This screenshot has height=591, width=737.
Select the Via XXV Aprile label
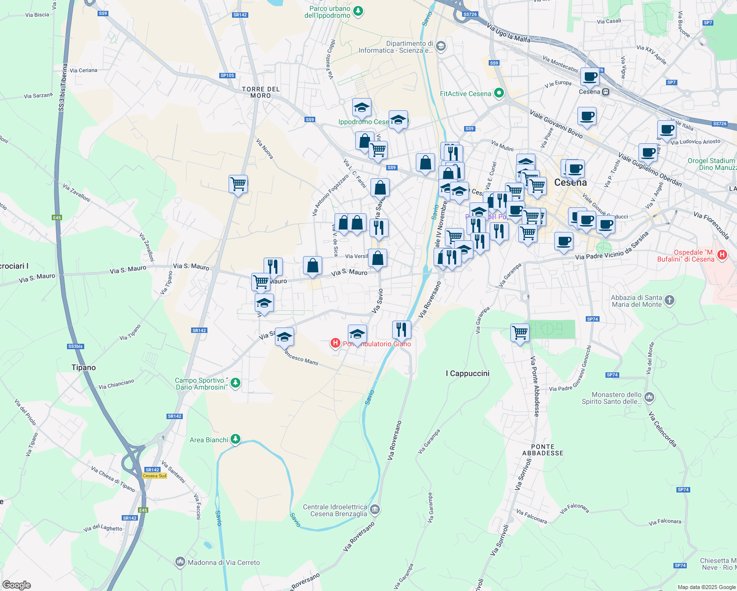[x=651, y=55]
